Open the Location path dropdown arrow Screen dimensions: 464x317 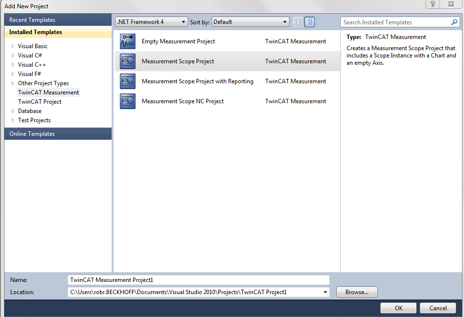(x=325, y=292)
